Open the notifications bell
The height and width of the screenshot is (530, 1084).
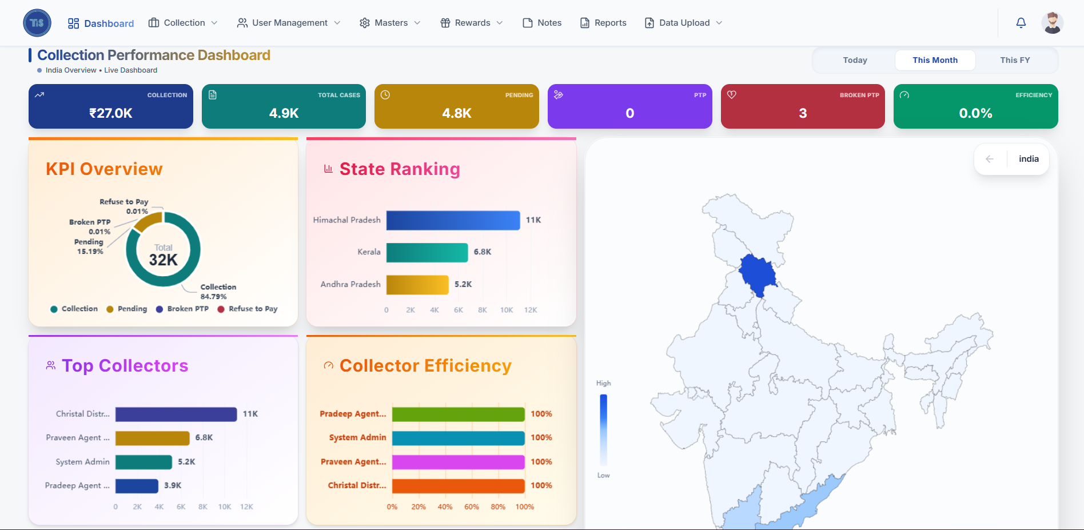(x=1021, y=23)
